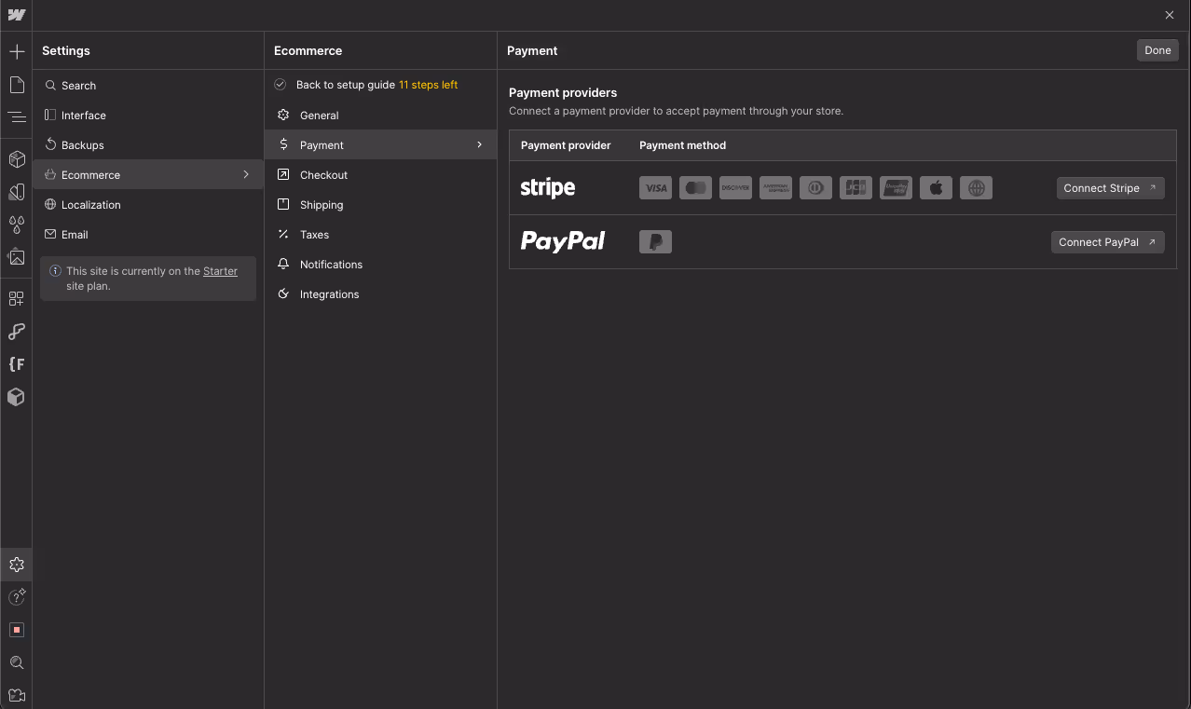This screenshot has width=1191, height=709.
Task: Click the PayPal payment method icon
Action: (x=656, y=242)
